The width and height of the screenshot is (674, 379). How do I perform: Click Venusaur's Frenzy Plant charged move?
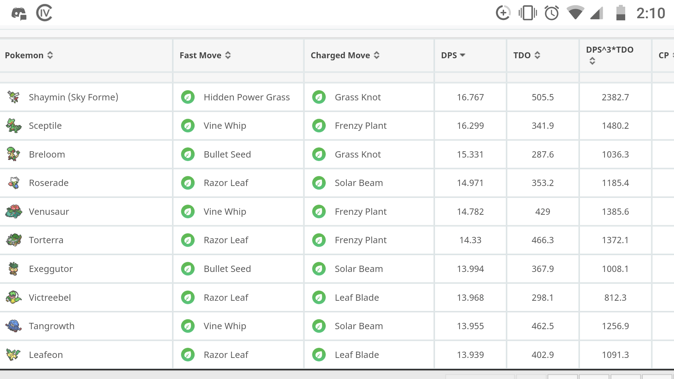361,212
